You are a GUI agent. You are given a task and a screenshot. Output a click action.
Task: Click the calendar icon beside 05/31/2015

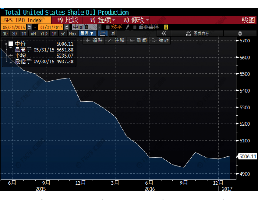coord(35,27)
